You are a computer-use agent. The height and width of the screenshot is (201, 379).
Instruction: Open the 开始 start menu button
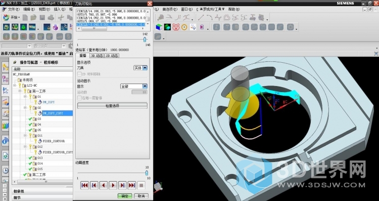point(11,17)
